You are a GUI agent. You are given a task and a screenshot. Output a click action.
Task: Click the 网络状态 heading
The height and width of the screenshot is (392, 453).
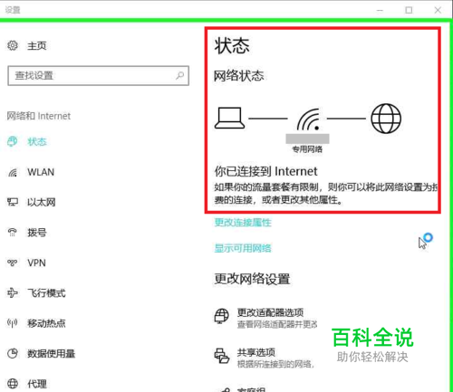click(x=239, y=76)
